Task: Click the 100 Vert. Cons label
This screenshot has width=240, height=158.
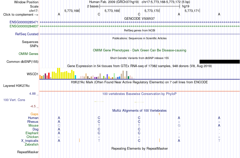Action: 14,100
